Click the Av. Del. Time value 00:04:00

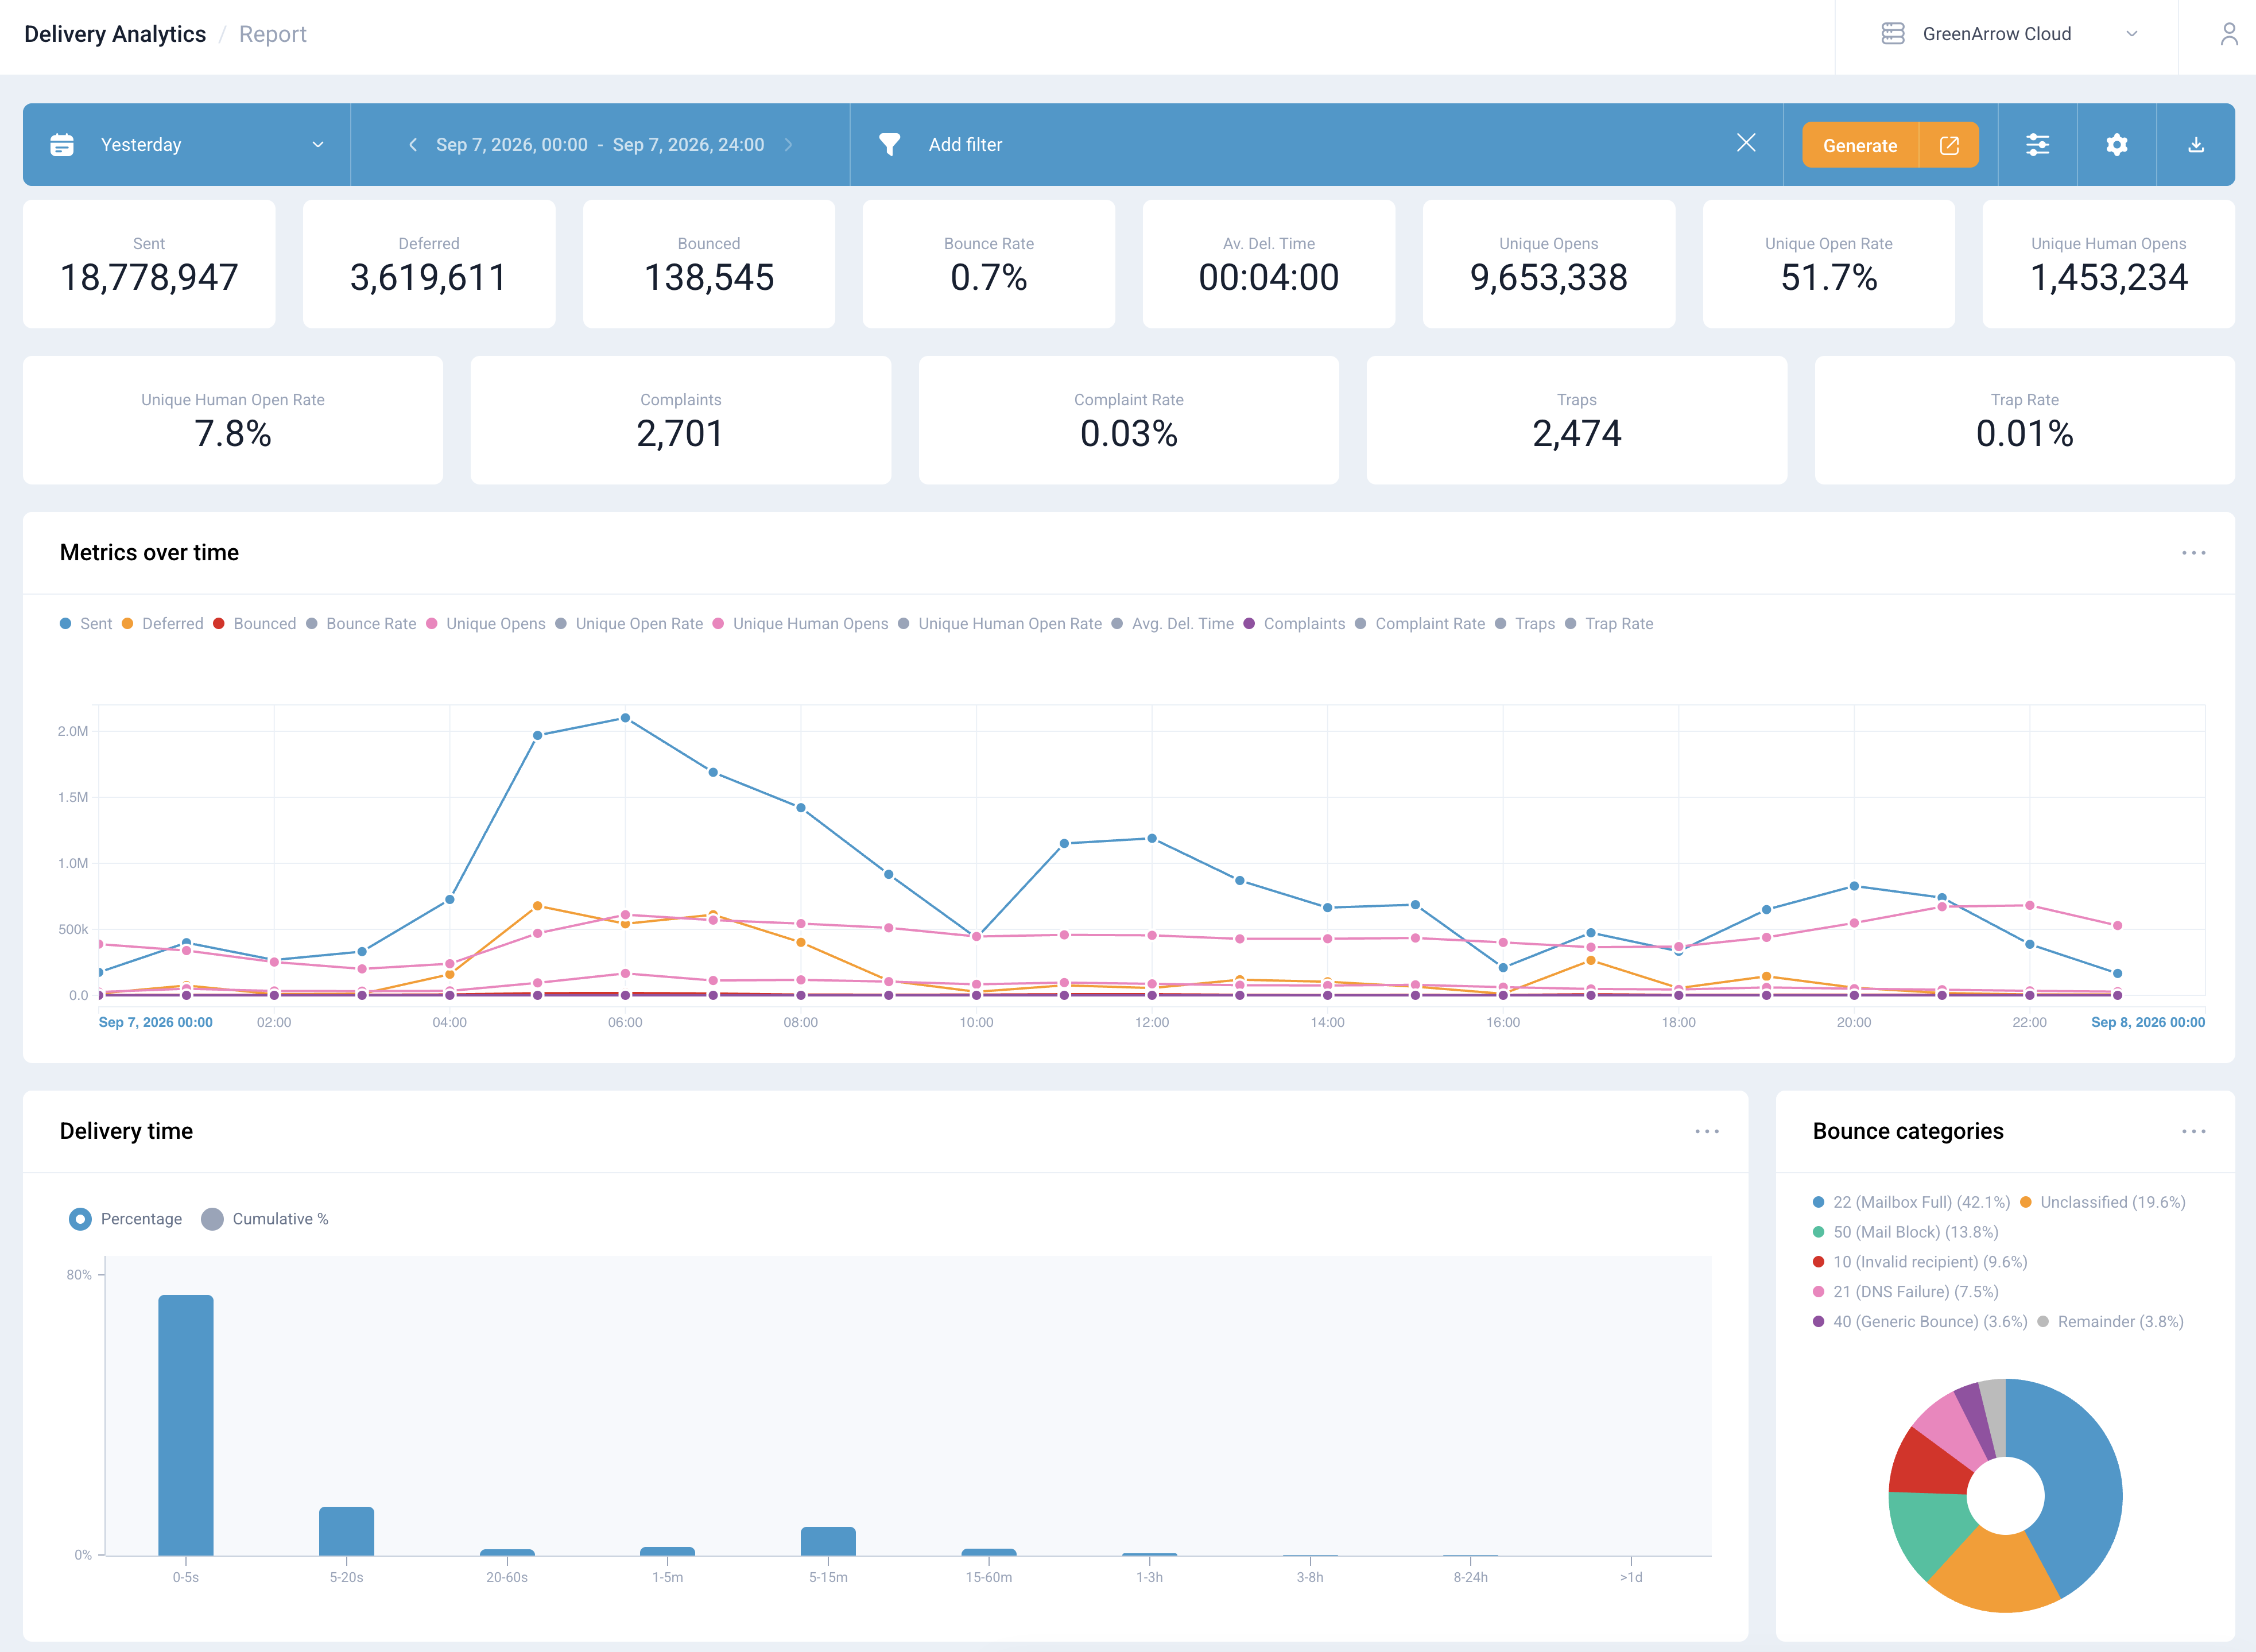1268,278
